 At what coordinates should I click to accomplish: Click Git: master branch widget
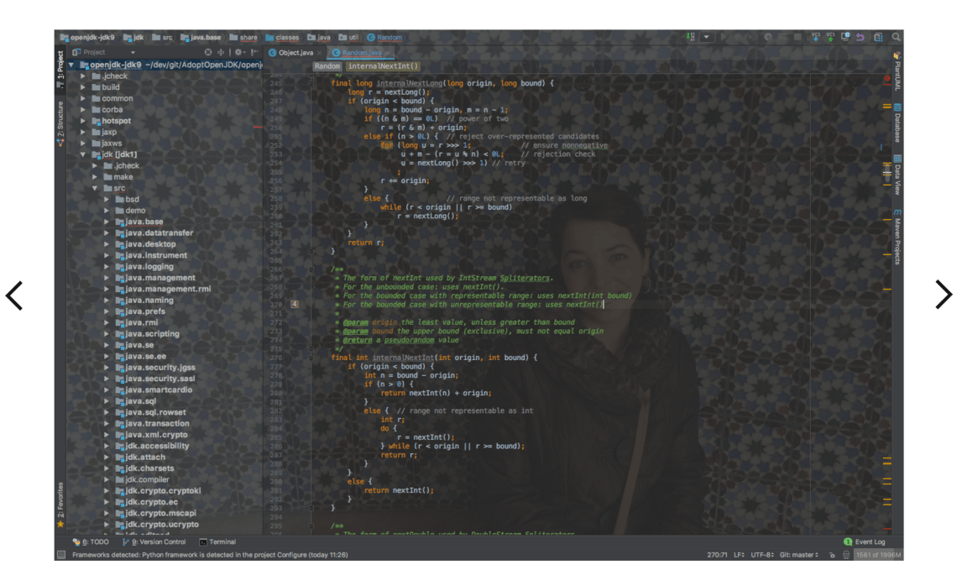pyautogui.click(x=798, y=555)
